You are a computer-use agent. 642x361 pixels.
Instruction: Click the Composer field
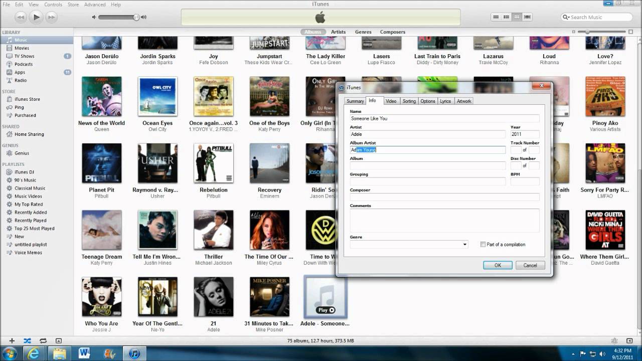pyautogui.click(x=444, y=197)
